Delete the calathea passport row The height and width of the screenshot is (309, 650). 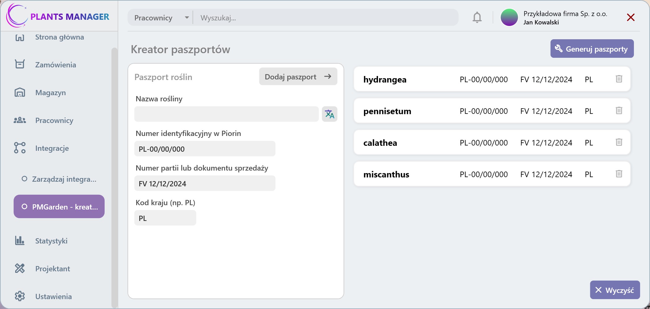(x=619, y=142)
